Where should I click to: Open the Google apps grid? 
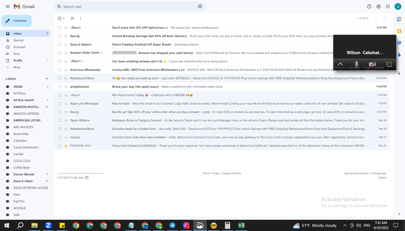pos(388,6)
